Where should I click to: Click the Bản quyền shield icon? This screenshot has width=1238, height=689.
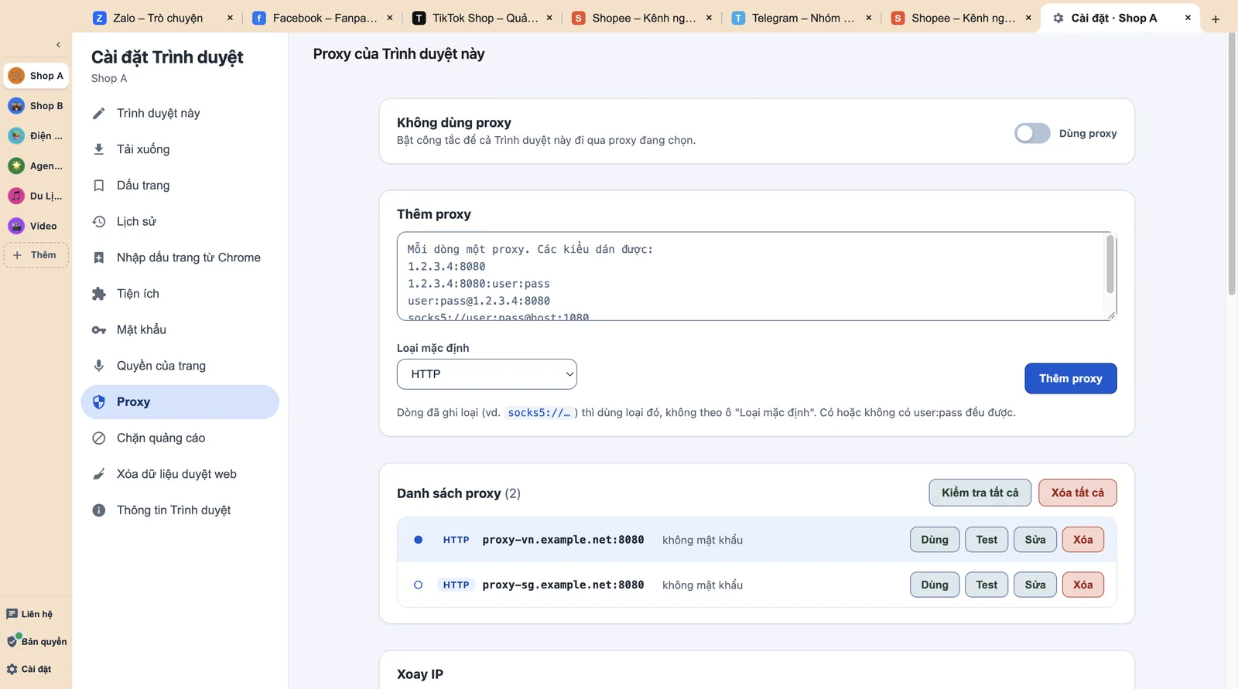(x=12, y=641)
